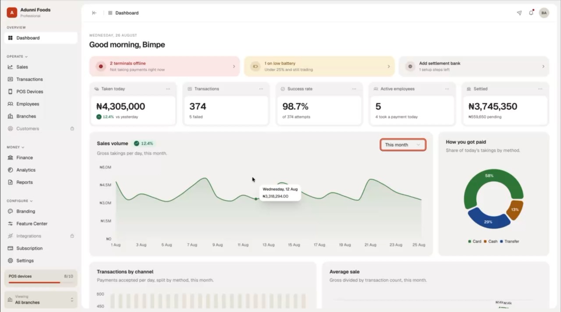Viewport: 561px width, 312px height.
Task: Open Transactions in sidebar
Action: coord(41,79)
